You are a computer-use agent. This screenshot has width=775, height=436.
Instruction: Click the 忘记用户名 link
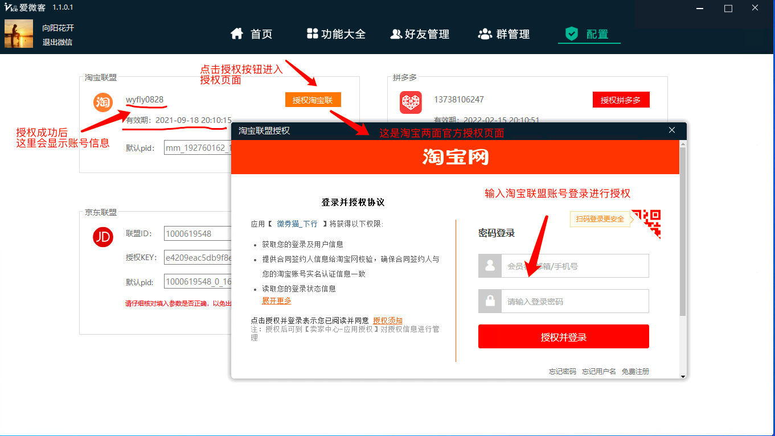599,371
